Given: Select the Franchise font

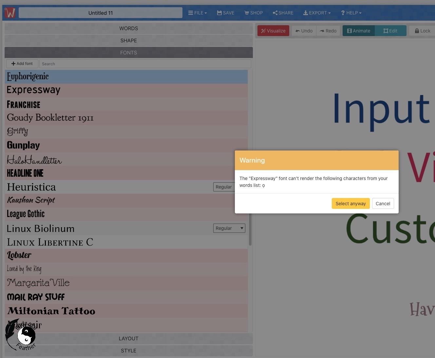Looking at the screenshot, I should [126, 104].
